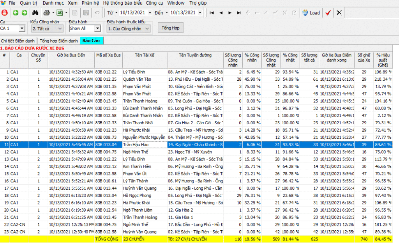Click the black X icon beside checkmark
Viewport: 399px width, 249px height.
(x=339, y=13)
